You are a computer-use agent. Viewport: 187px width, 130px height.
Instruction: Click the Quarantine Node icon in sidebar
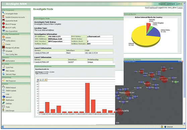click(3, 20)
